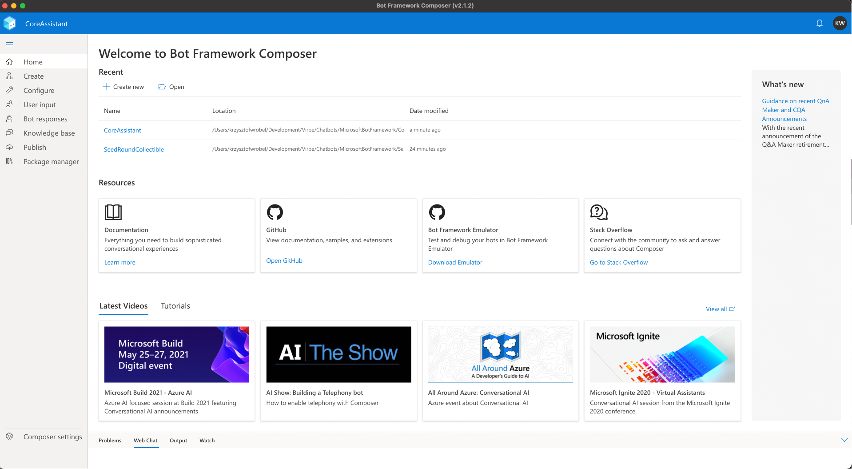Open Create page in sidebar
The width and height of the screenshot is (852, 469).
pyautogui.click(x=44, y=76)
